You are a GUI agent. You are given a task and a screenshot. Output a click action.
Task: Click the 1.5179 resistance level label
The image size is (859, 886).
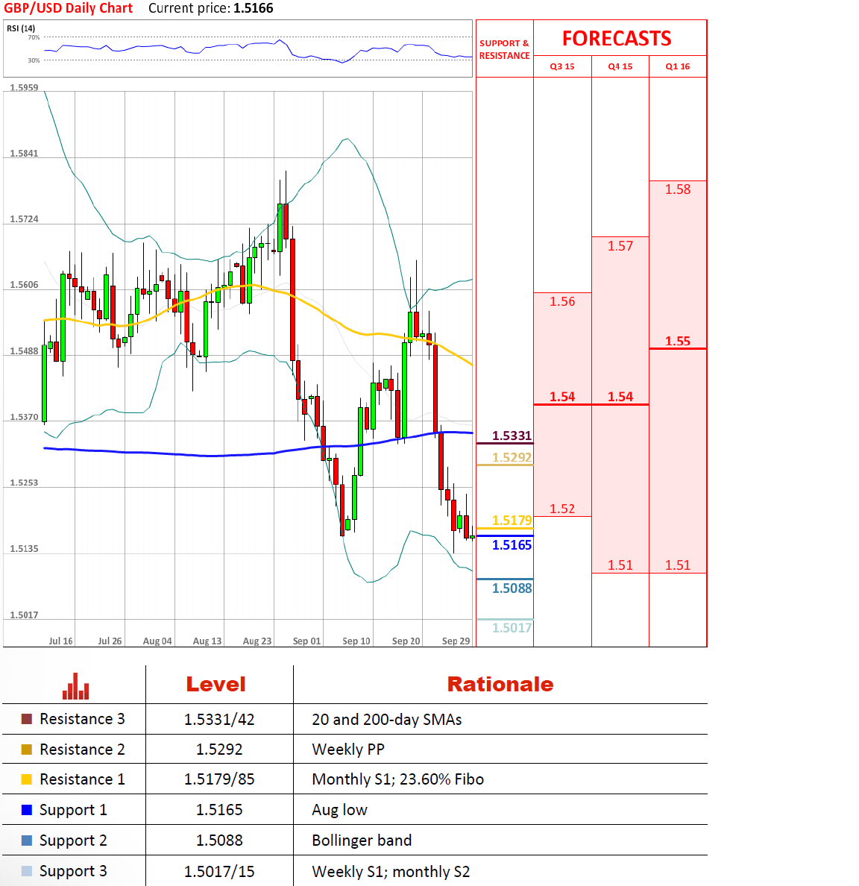[512, 521]
